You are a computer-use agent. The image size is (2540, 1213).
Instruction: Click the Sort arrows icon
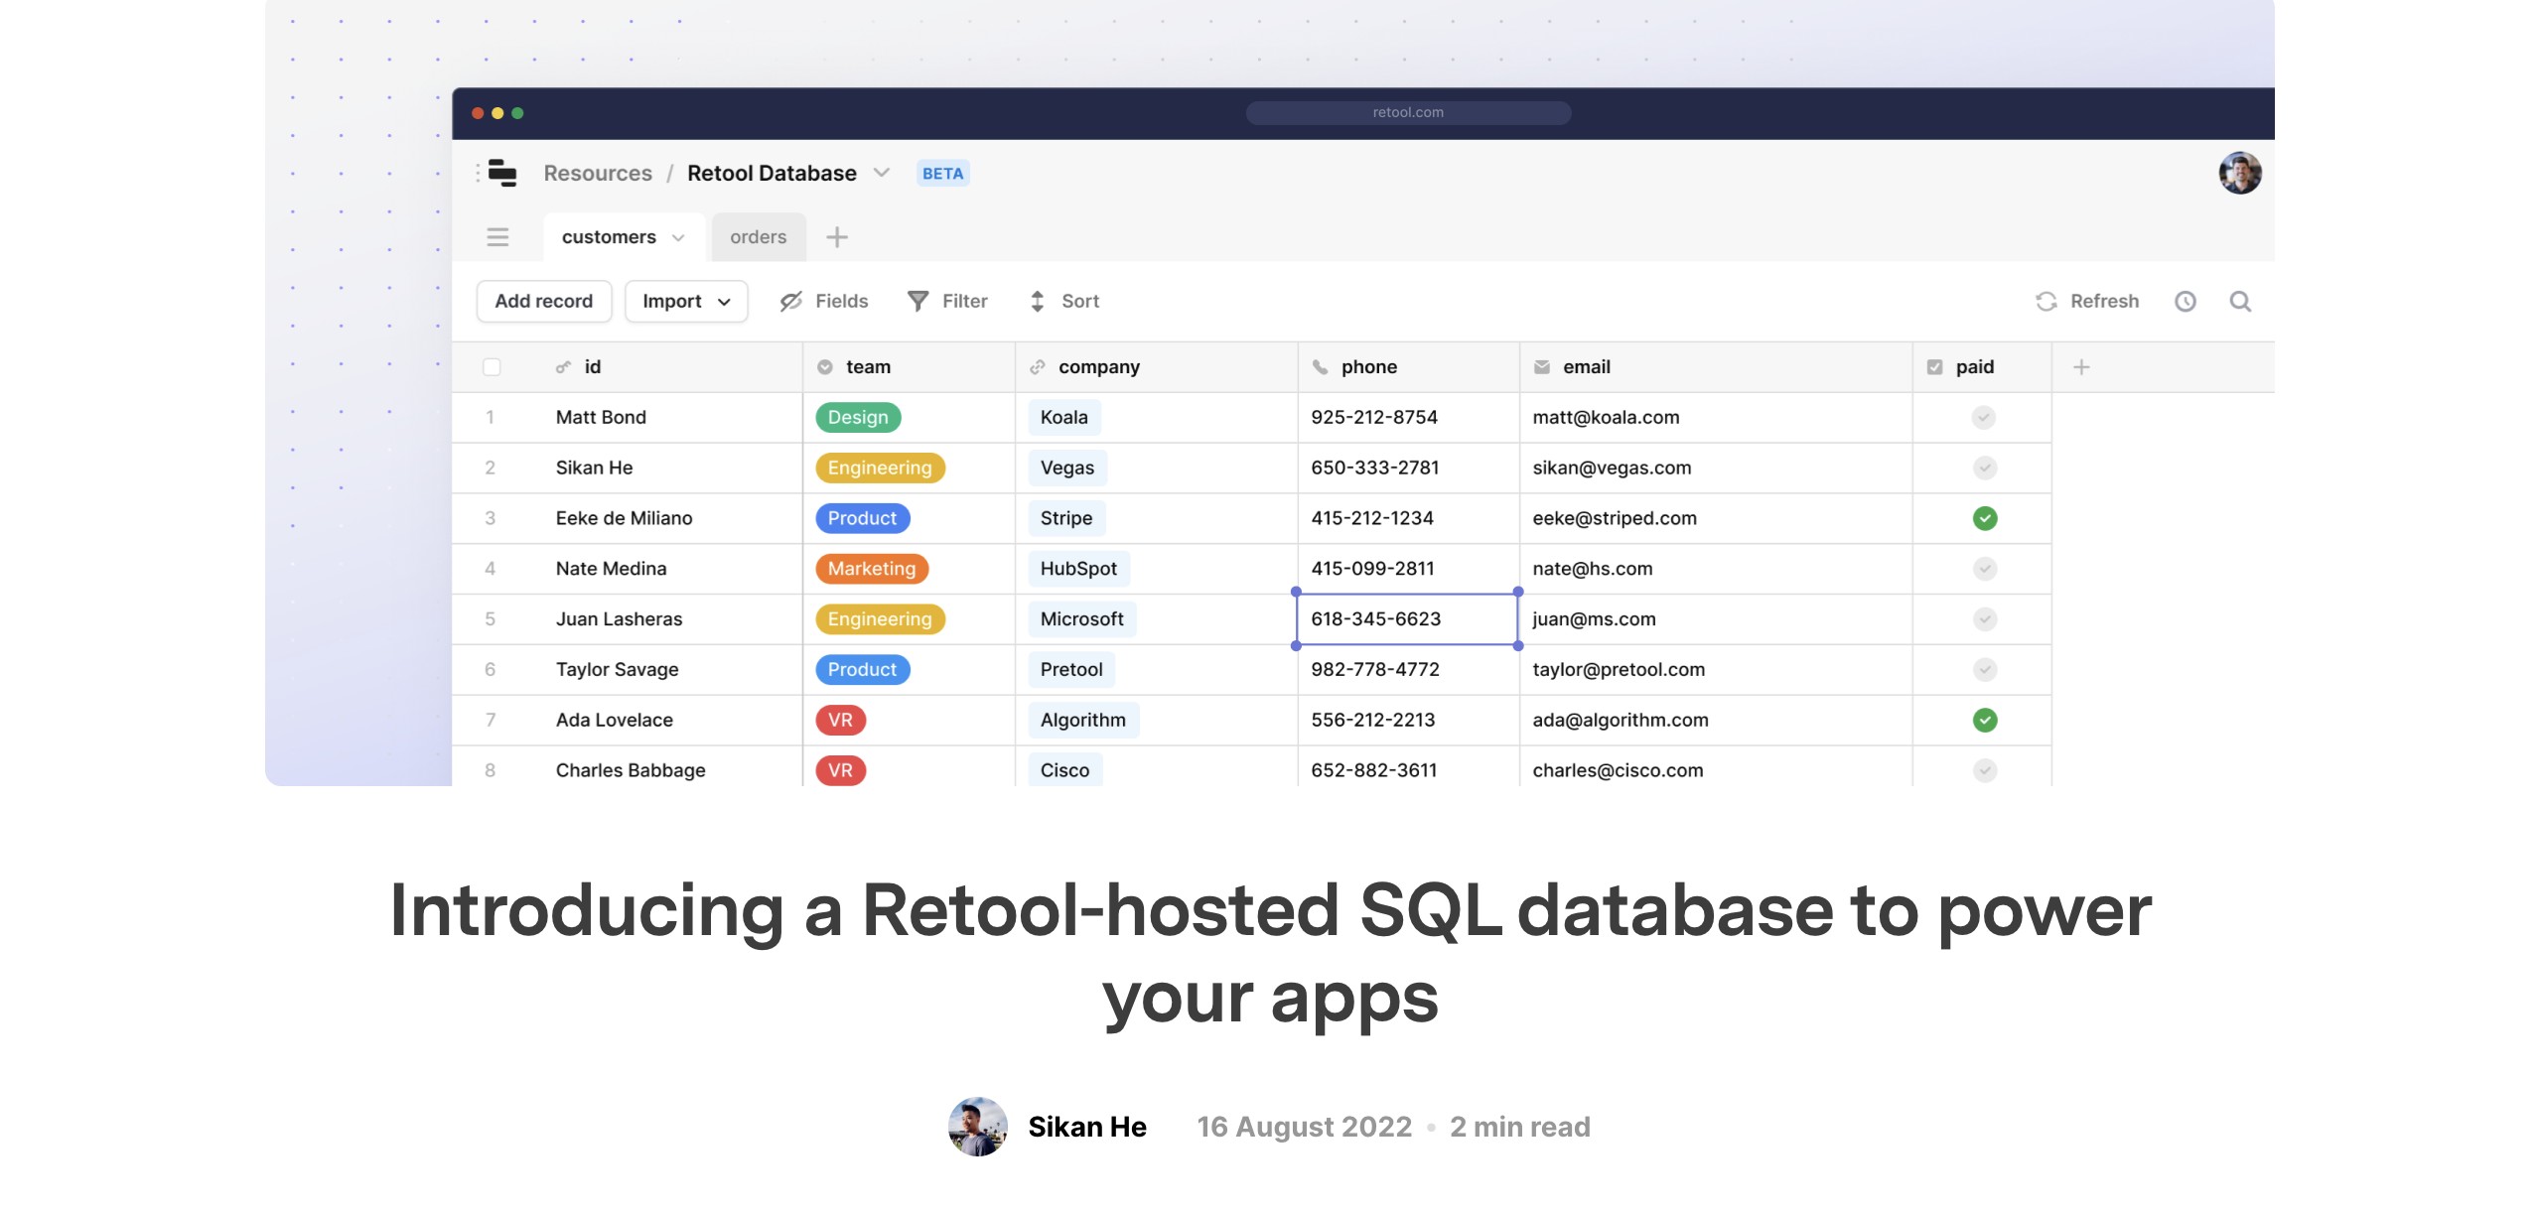click(1038, 301)
